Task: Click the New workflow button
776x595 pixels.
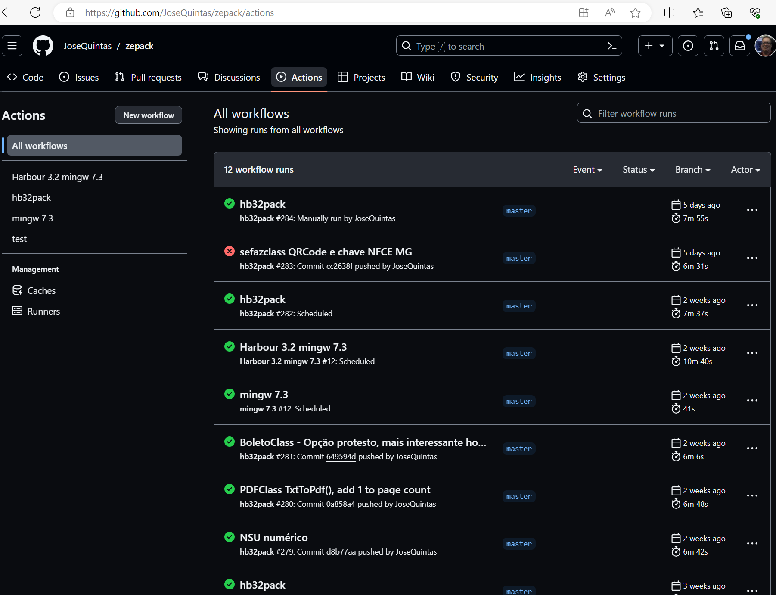Action: pyautogui.click(x=149, y=115)
